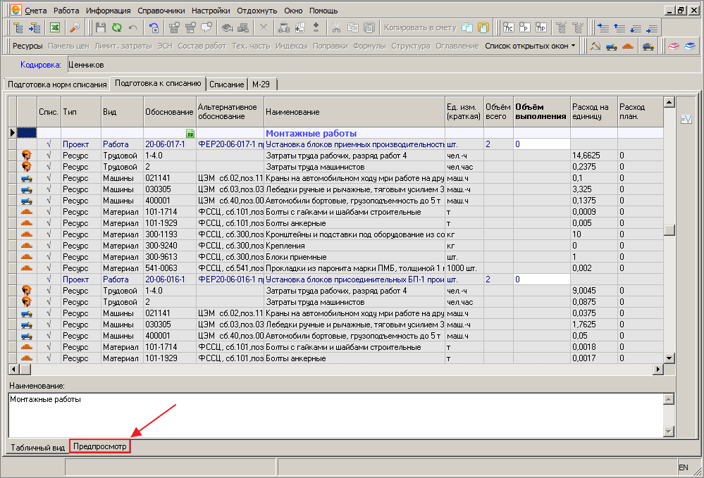Click the floppy disk save icon
704x478 pixels.
click(101, 28)
